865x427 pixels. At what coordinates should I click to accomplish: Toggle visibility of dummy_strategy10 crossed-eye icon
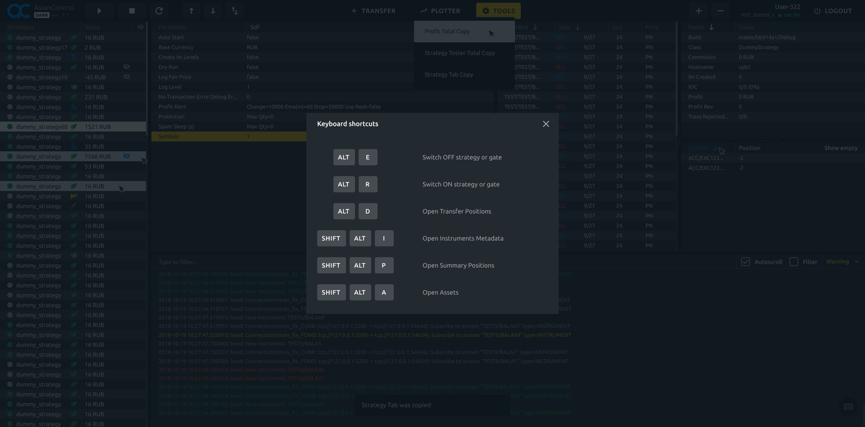coord(127,77)
